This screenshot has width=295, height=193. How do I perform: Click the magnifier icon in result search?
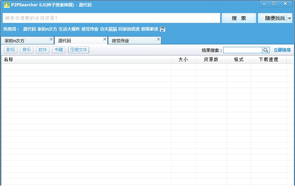[266, 50]
